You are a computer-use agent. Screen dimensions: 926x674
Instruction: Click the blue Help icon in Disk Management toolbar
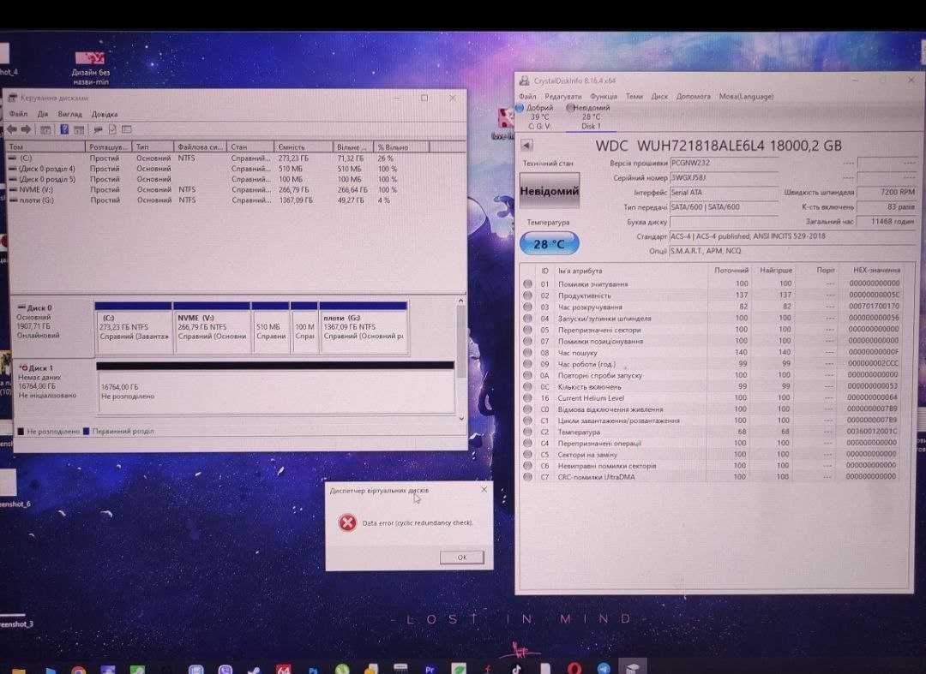tap(63, 129)
